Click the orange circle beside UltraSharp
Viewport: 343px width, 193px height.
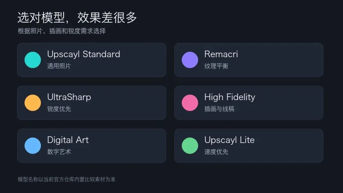point(33,103)
